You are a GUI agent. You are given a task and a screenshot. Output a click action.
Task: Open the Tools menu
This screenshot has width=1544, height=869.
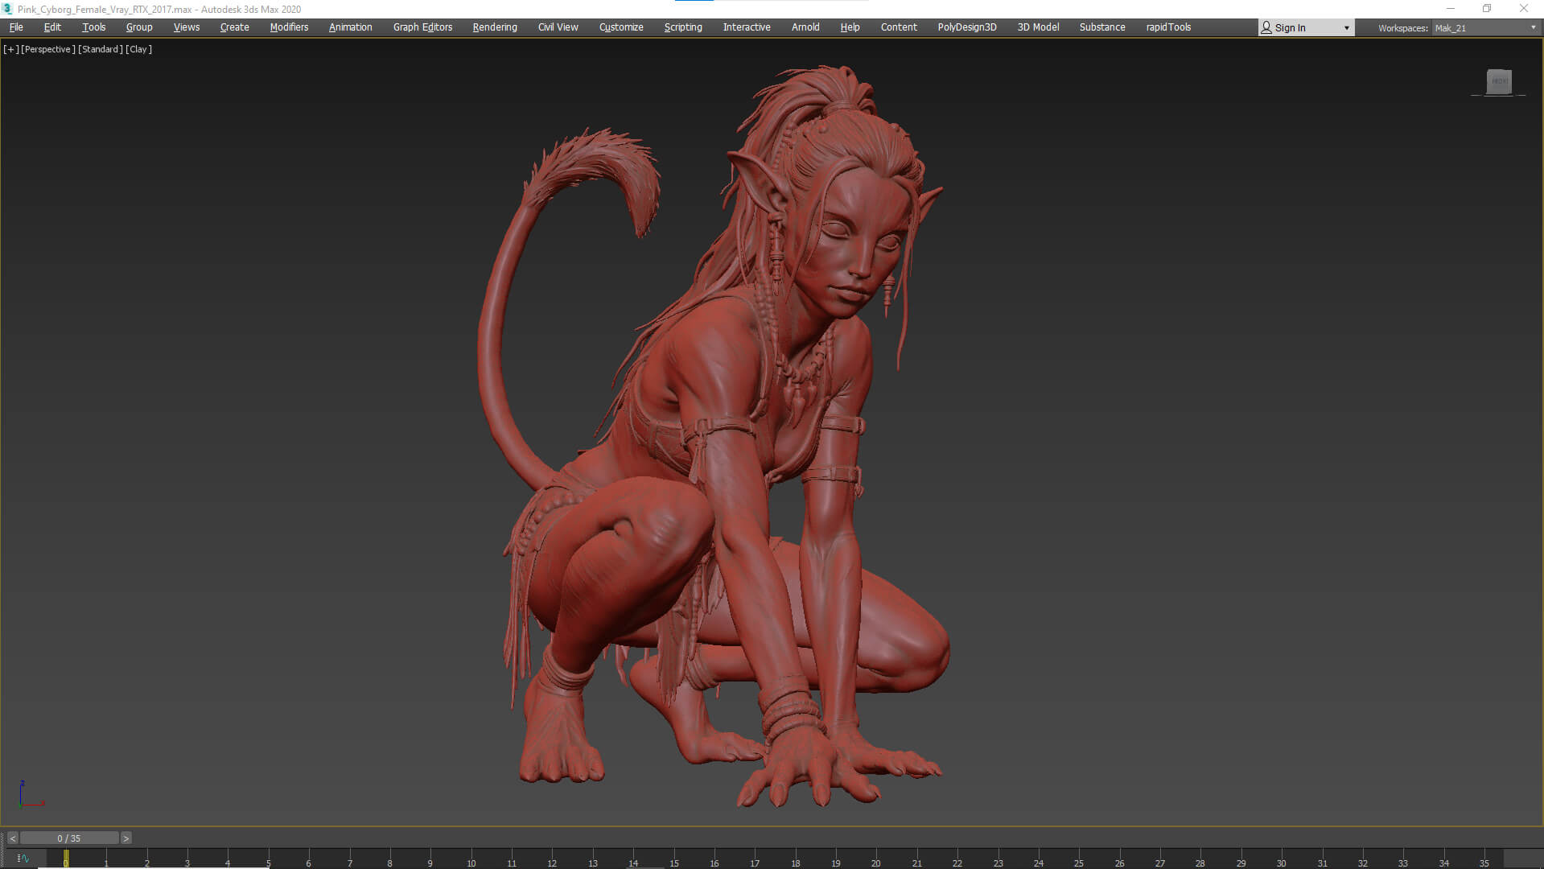[x=94, y=27]
